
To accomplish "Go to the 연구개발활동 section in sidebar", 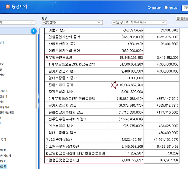I will pyautogui.click(x=7, y=113).
